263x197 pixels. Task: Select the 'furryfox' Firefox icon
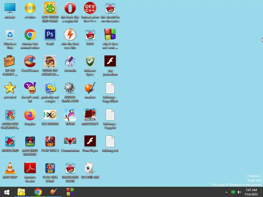(x=30, y=115)
